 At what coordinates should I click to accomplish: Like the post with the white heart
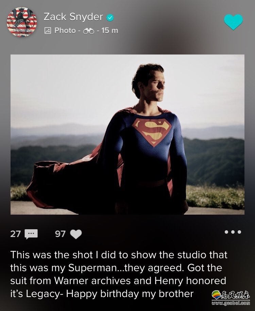76,234
